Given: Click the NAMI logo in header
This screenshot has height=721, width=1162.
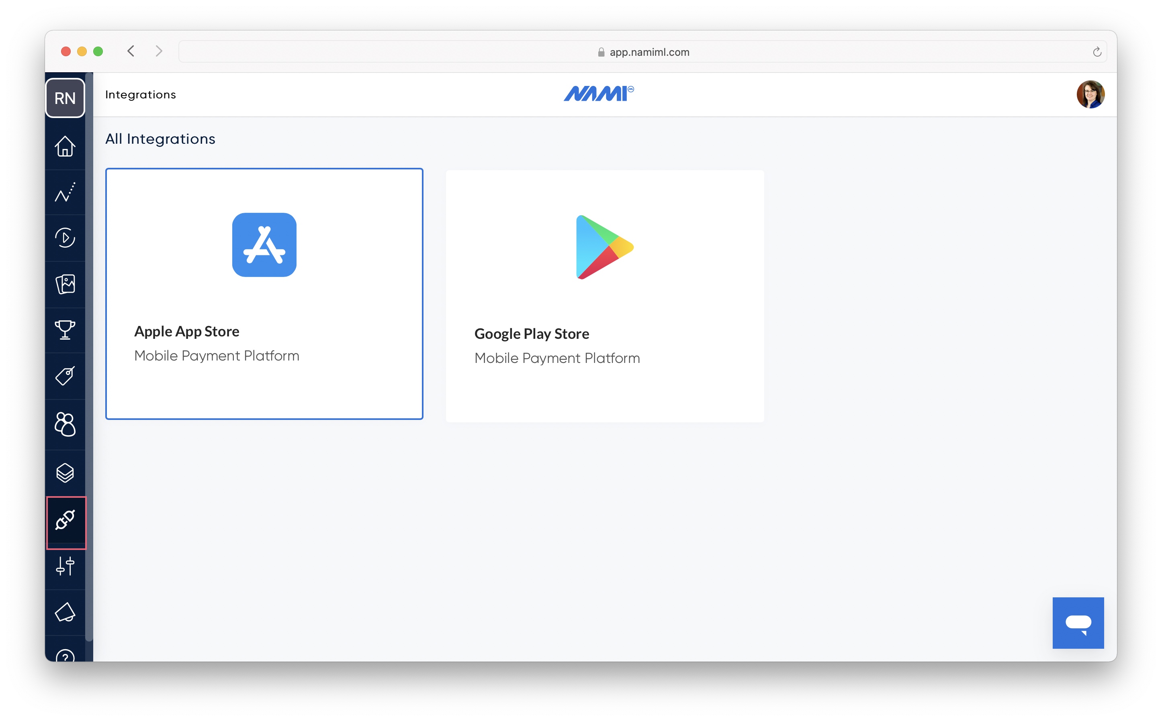Looking at the screenshot, I should 599,94.
